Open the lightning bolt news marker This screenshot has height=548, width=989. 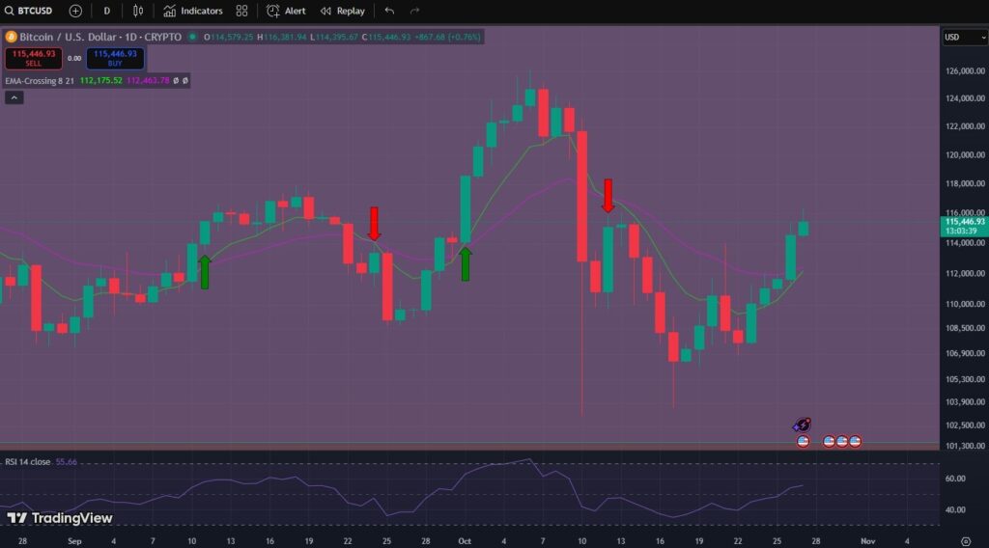pos(802,425)
